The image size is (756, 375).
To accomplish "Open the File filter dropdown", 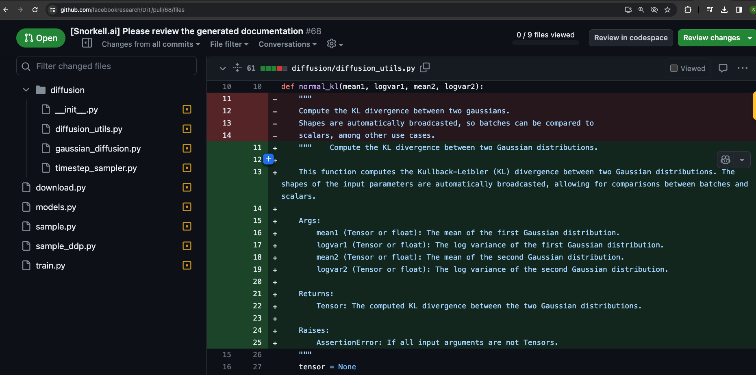I will tap(229, 44).
